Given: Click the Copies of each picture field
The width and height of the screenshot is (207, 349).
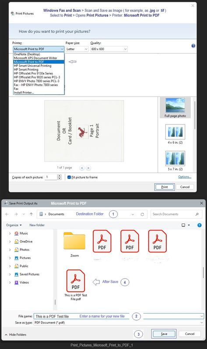Looking at the screenshot, I should coord(51,177).
